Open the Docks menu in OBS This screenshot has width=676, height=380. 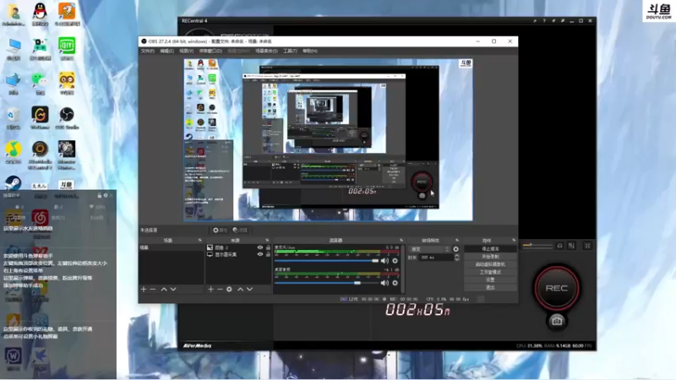210,51
